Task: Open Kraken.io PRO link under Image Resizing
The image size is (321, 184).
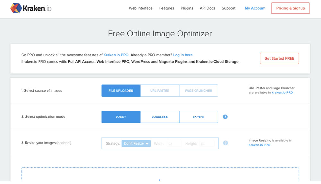Action: (259, 145)
